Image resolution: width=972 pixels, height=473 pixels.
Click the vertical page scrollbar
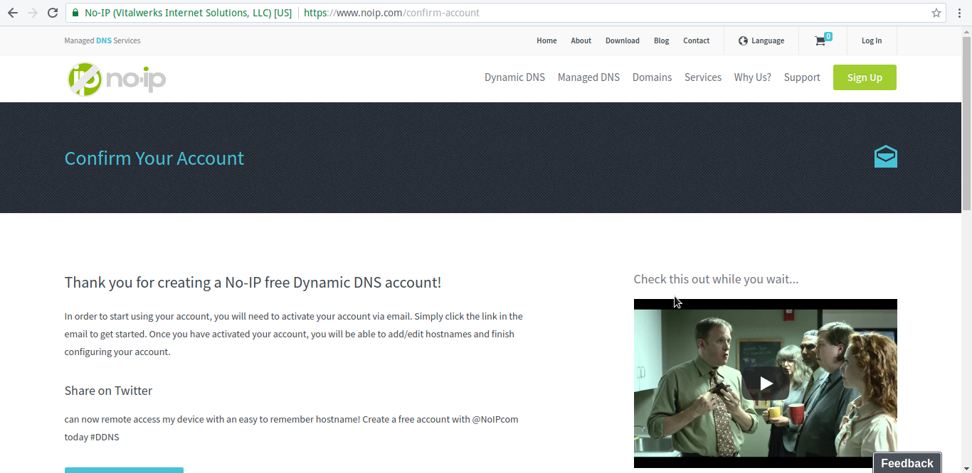click(966, 121)
